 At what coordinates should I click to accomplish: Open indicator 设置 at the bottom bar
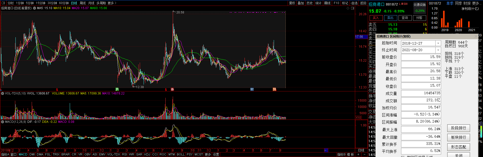coord(216,154)
